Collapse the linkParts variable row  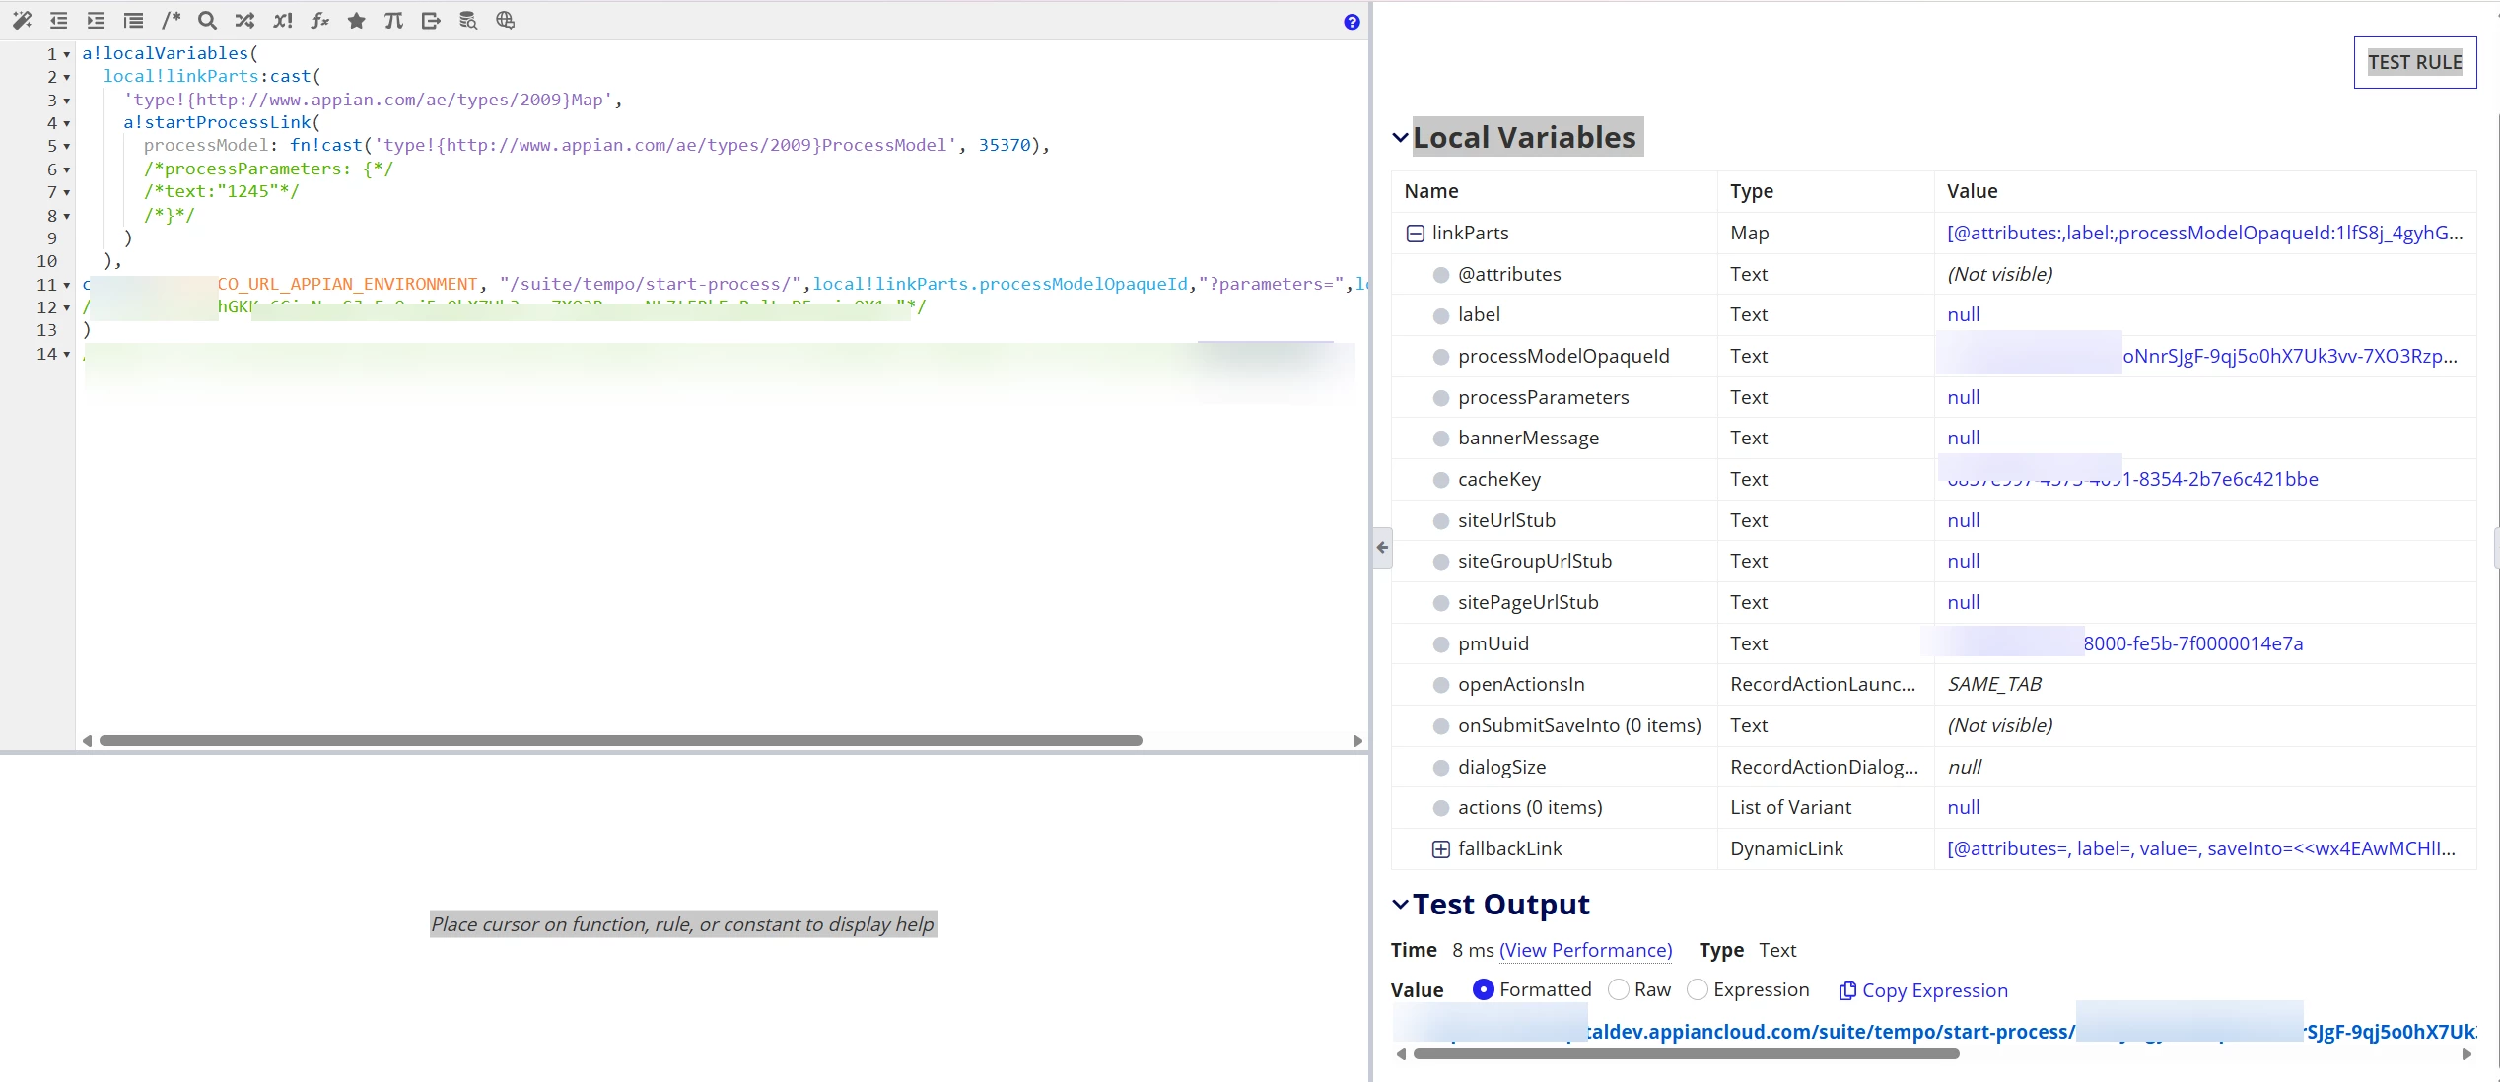pyautogui.click(x=1415, y=234)
